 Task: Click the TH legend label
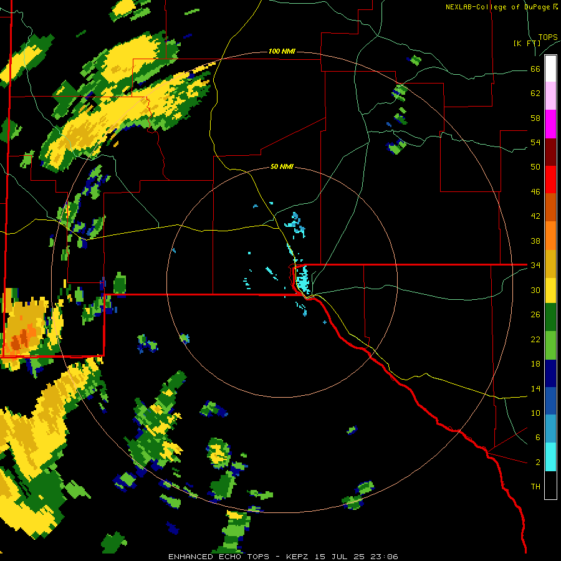coord(535,486)
